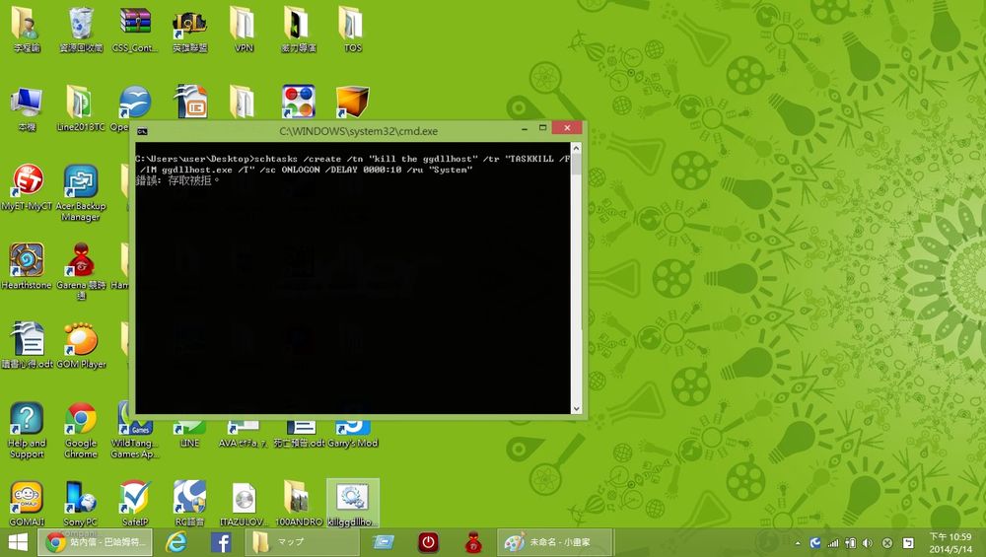Select the 100ANDRO folder icon
The width and height of the screenshot is (986, 557).
pyautogui.click(x=298, y=504)
